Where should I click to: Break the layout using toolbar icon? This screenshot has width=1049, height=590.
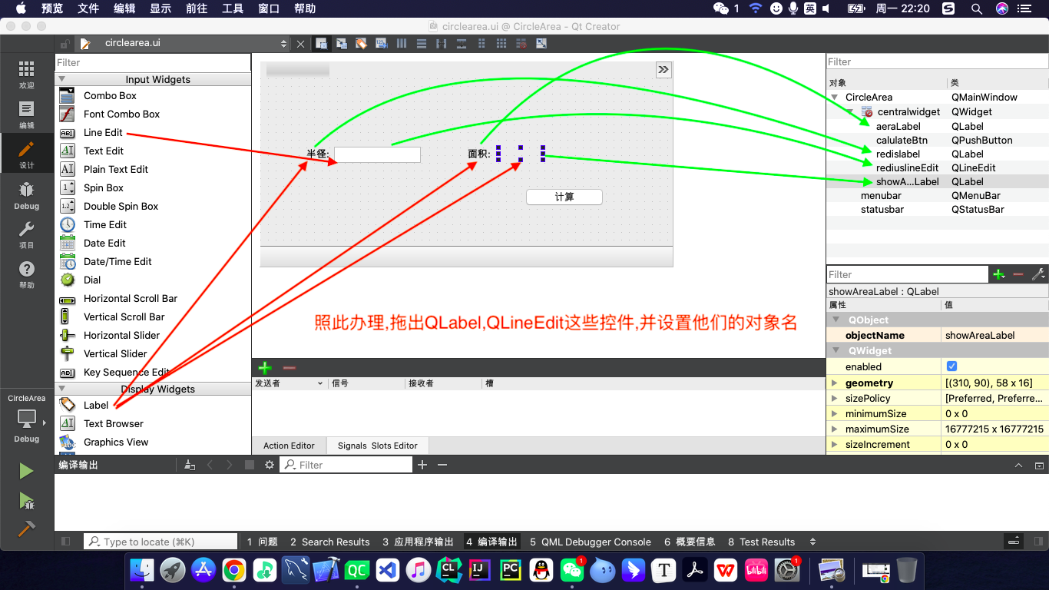click(x=521, y=44)
